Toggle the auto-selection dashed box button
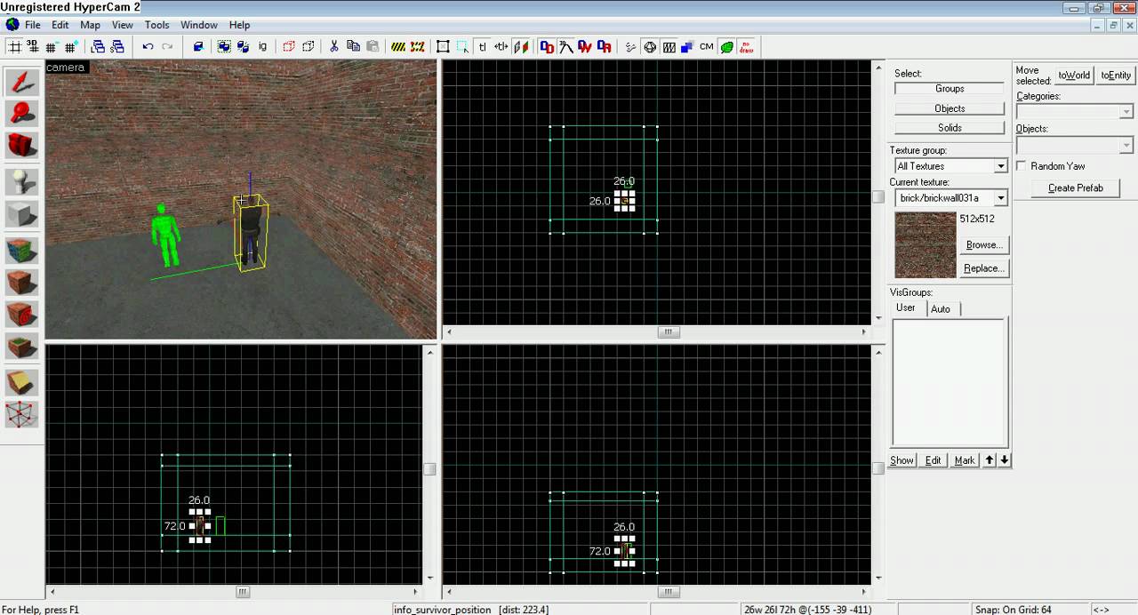Viewport: 1138px width, 615px height. click(x=462, y=46)
